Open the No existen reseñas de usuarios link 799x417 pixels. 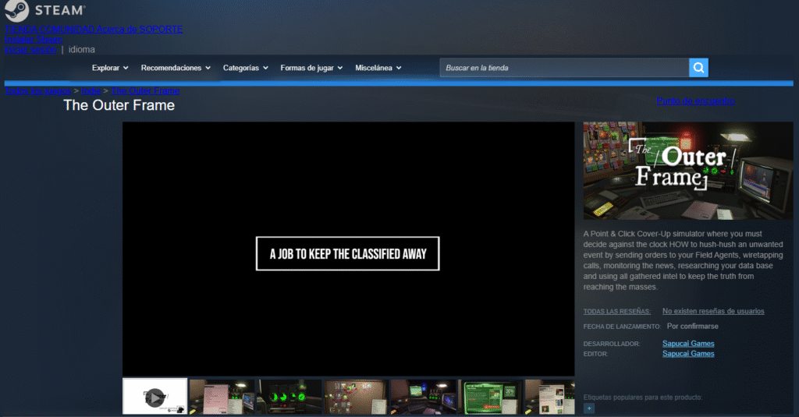pyautogui.click(x=713, y=311)
